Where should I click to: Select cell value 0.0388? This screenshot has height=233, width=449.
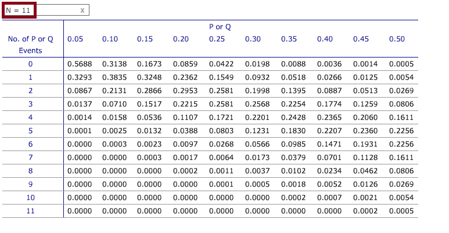[x=185, y=131]
